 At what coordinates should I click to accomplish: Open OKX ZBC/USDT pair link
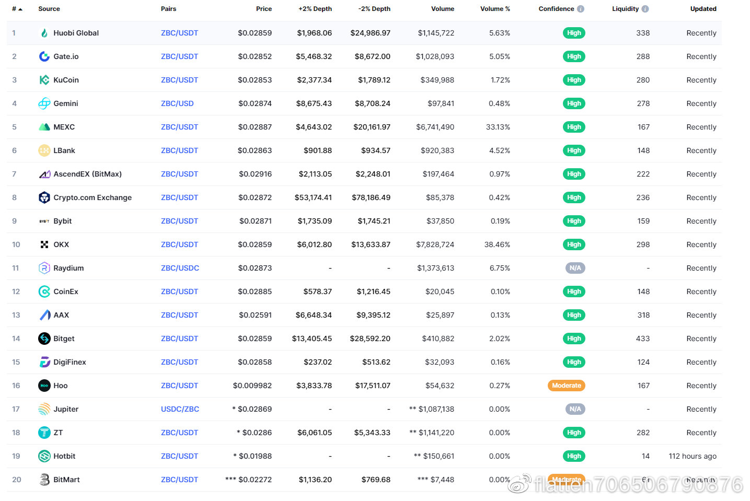coord(179,244)
